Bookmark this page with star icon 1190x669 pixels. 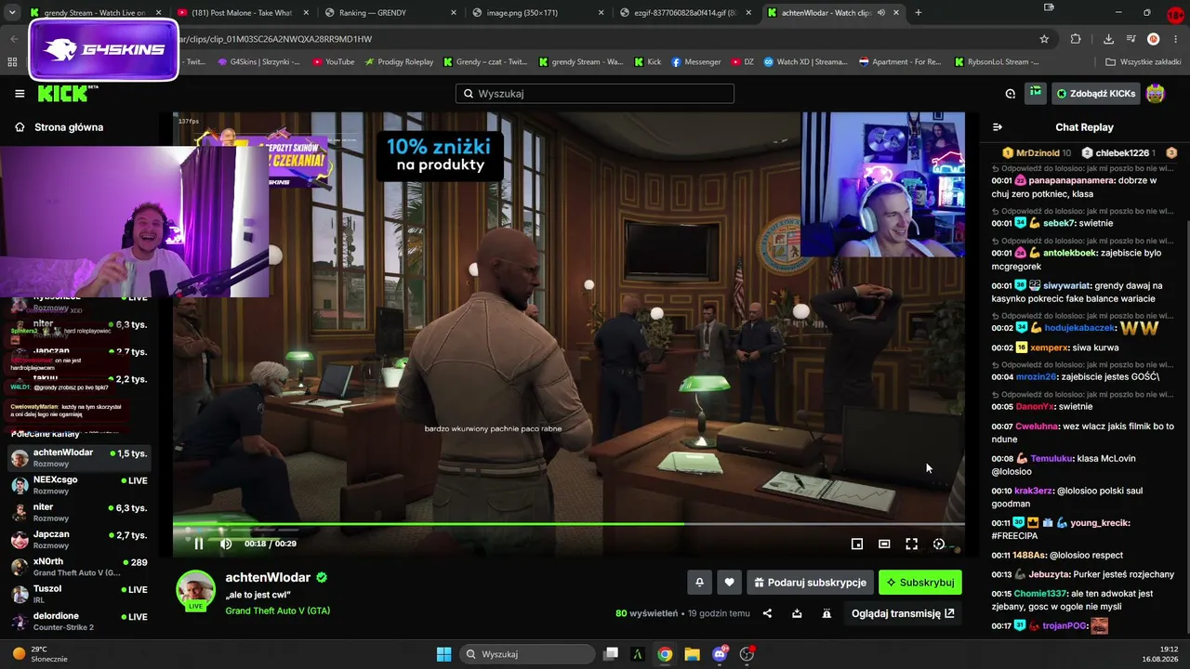(x=1044, y=39)
